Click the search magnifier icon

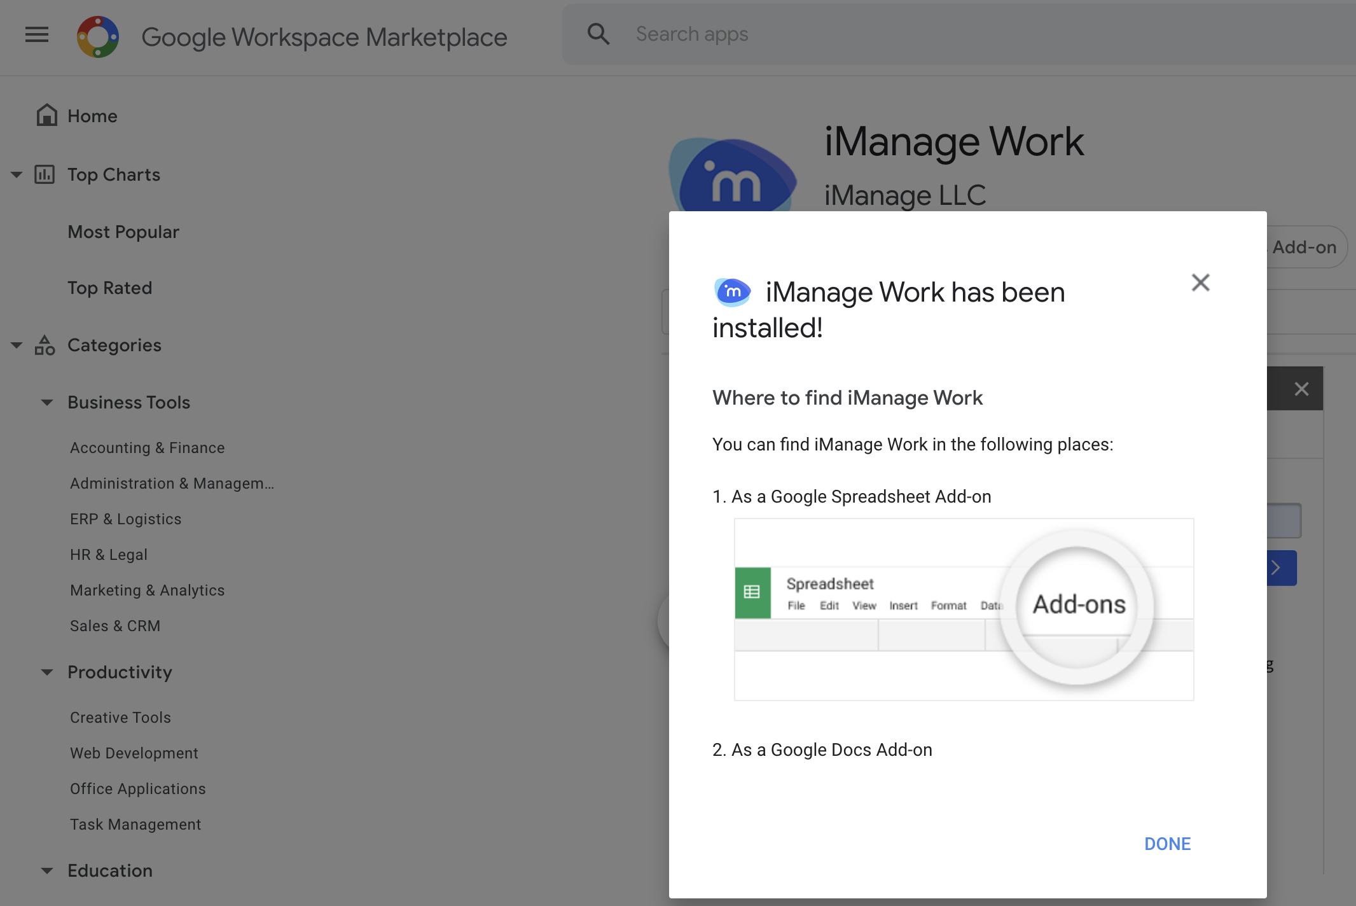coord(598,34)
